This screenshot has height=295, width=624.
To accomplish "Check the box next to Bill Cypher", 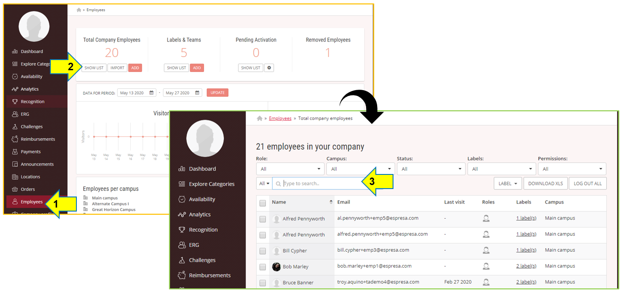I will [x=262, y=250].
